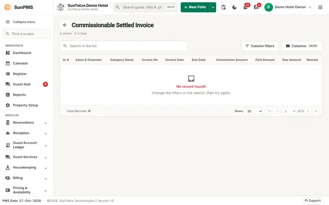Screen dimensions: 329x205
Task: Click the Guest Hub 6 badge
Action: (x=45, y=84)
